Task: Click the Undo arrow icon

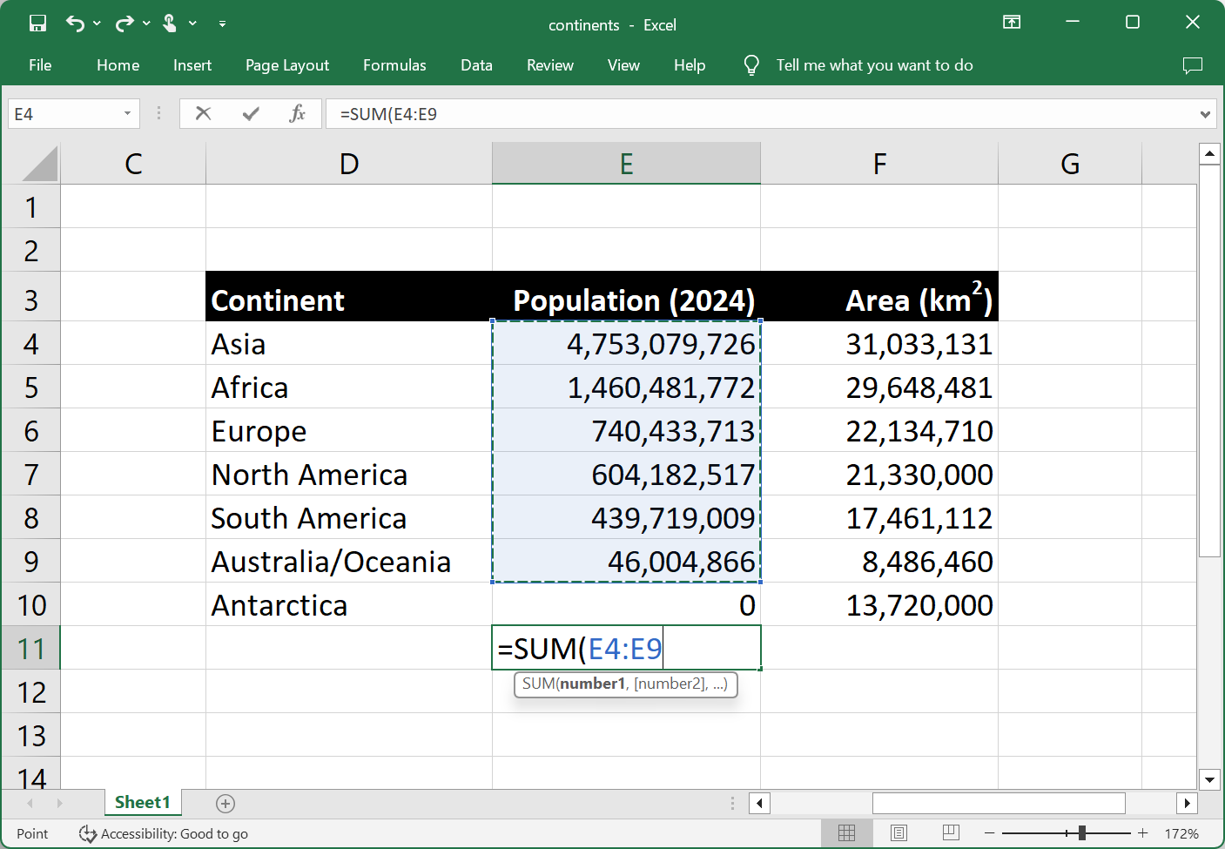Action: coord(75,24)
